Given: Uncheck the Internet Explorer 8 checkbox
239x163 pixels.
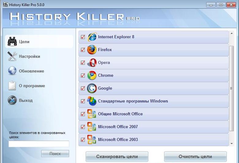Looking at the screenshot, I should (83, 37).
